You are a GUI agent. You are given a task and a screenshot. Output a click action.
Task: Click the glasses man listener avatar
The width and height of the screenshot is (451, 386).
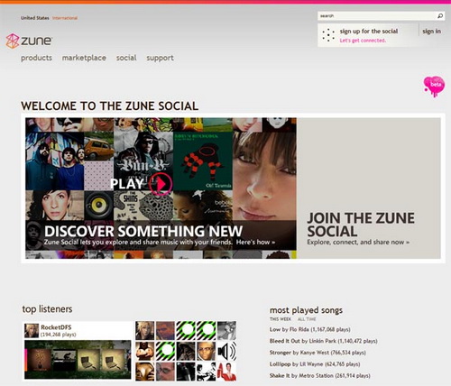point(207,351)
